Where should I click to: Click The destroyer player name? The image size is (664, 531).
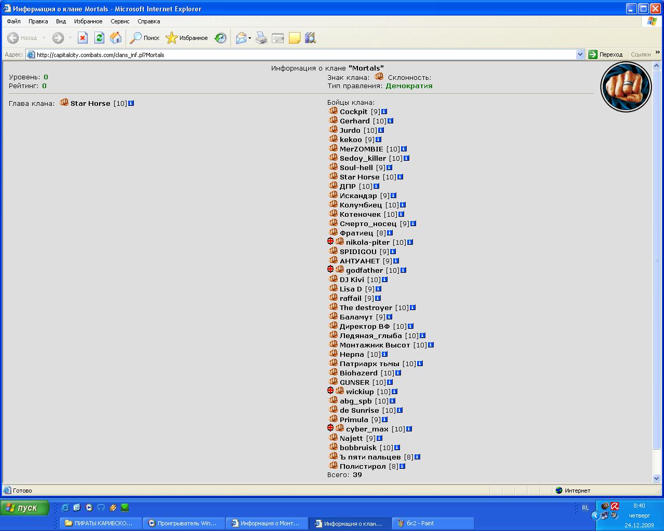click(366, 308)
